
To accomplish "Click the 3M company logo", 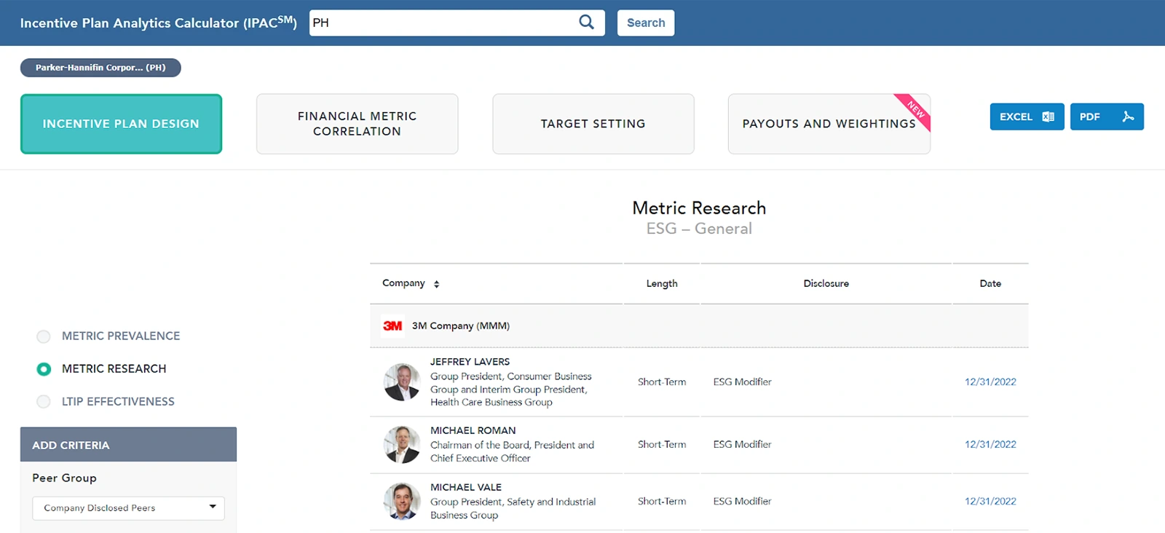I will [392, 326].
